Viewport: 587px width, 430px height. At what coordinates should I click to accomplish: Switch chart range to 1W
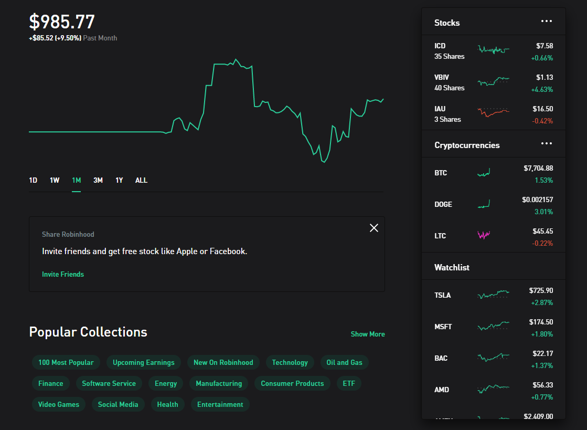(x=55, y=180)
